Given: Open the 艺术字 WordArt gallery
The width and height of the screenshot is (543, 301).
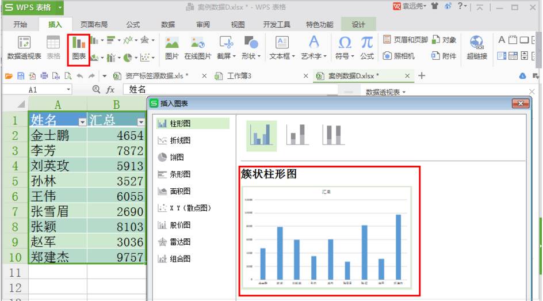Looking at the screenshot, I should point(313,48).
